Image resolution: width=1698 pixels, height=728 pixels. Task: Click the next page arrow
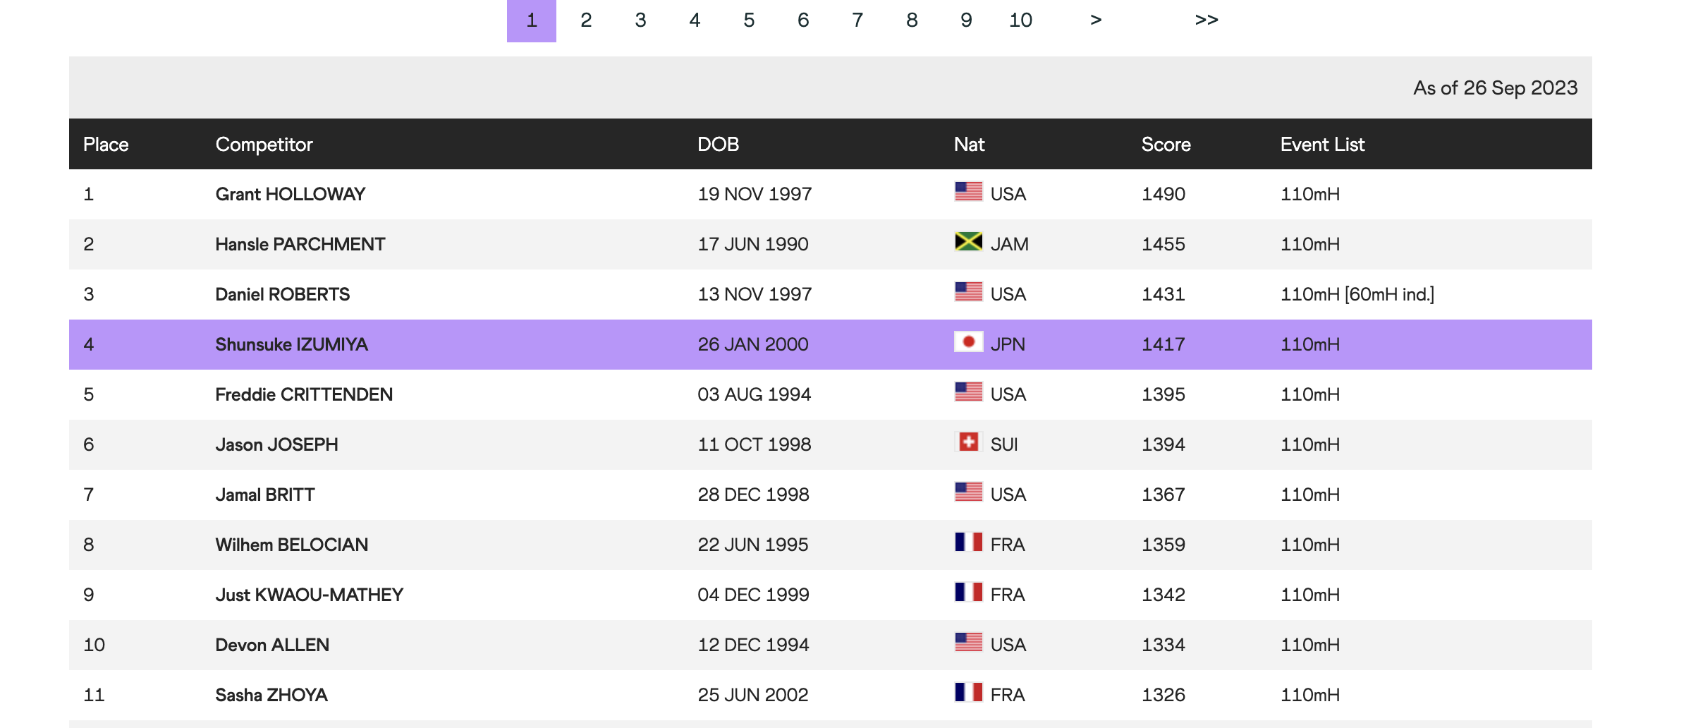tap(1096, 20)
